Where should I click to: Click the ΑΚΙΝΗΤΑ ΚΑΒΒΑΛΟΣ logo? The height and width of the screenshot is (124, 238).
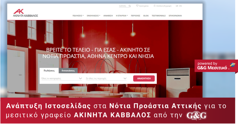(x=26, y=13)
